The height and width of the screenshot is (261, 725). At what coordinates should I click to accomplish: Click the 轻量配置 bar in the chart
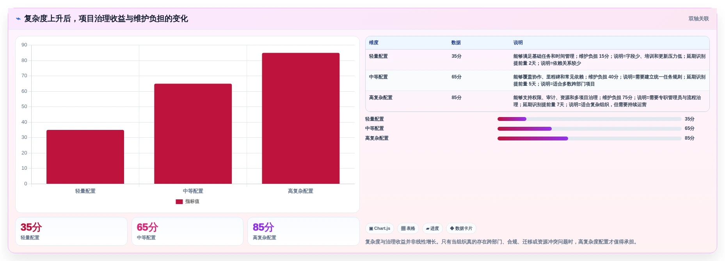(85, 157)
